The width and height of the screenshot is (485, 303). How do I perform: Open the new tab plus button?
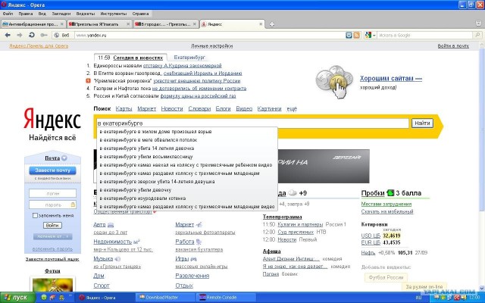coord(271,24)
